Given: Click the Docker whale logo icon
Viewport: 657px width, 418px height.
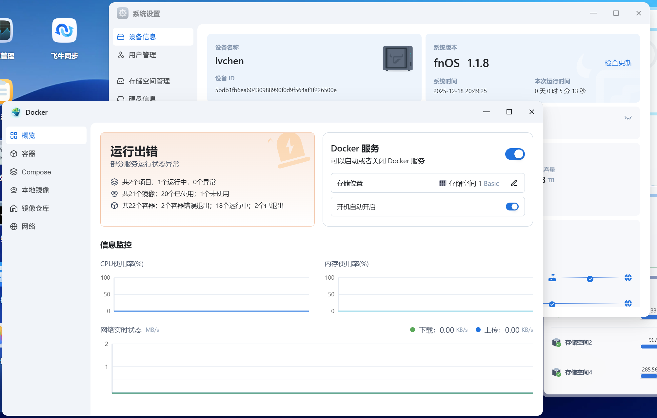Looking at the screenshot, I should 15,112.
